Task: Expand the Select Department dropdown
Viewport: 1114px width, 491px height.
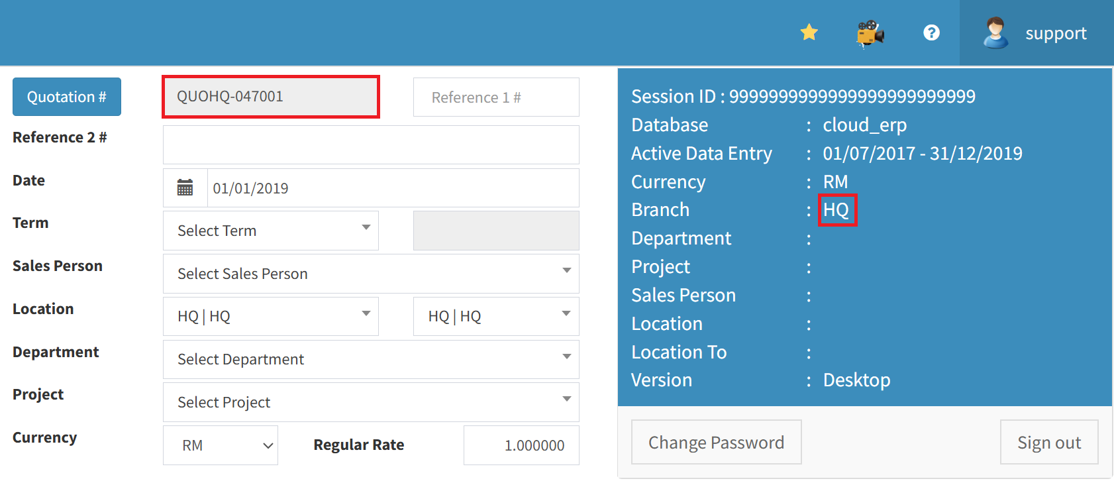Action: [x=371, y=359]
